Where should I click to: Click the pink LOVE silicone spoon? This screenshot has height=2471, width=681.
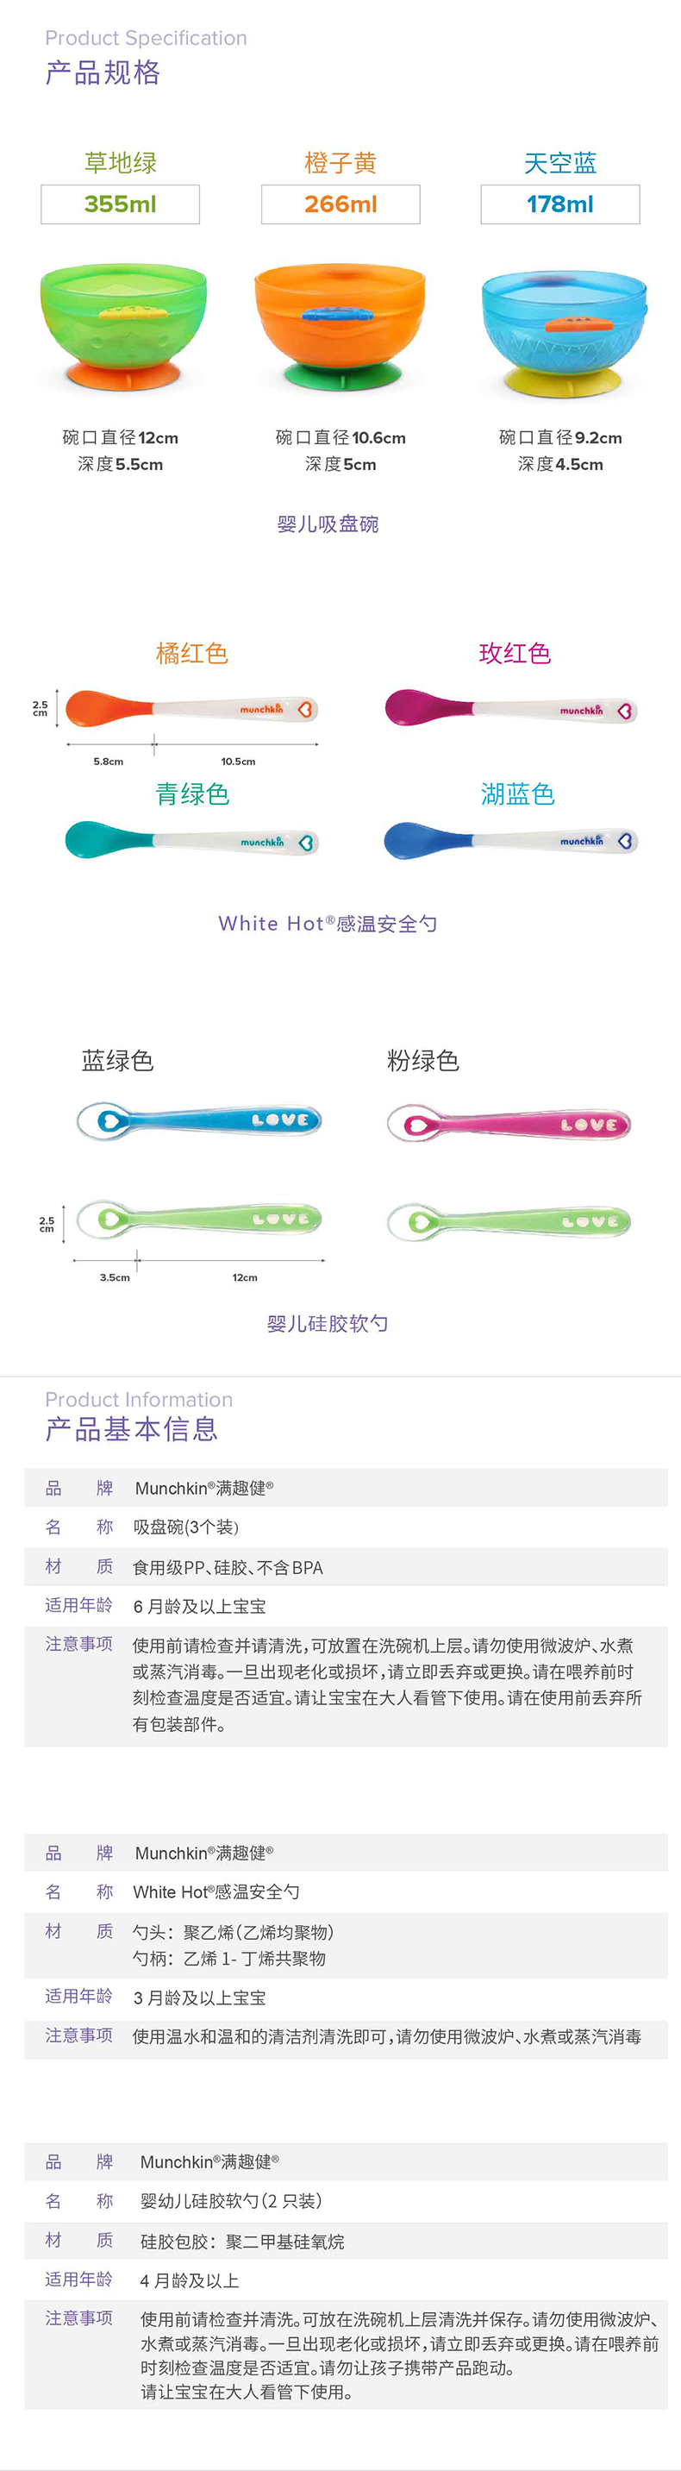pos(509,1123)
